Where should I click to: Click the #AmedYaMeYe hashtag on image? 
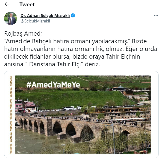(x=53, y=85)
